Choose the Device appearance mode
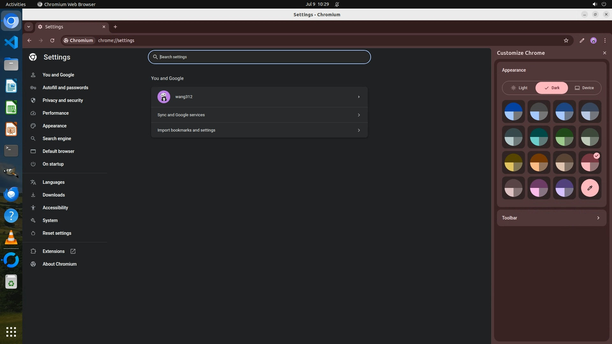 coord(584,88)
